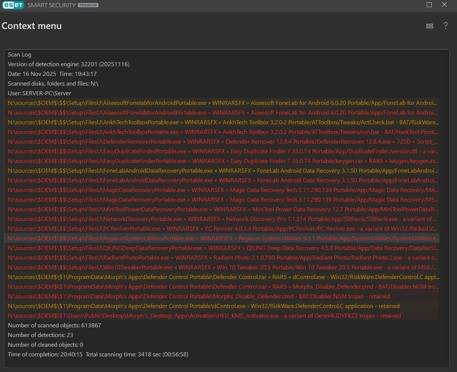Screen dimensions: 457x372
Task: Select the Win10TweakerPortable.exe detection line
Action: click(223, 267)
